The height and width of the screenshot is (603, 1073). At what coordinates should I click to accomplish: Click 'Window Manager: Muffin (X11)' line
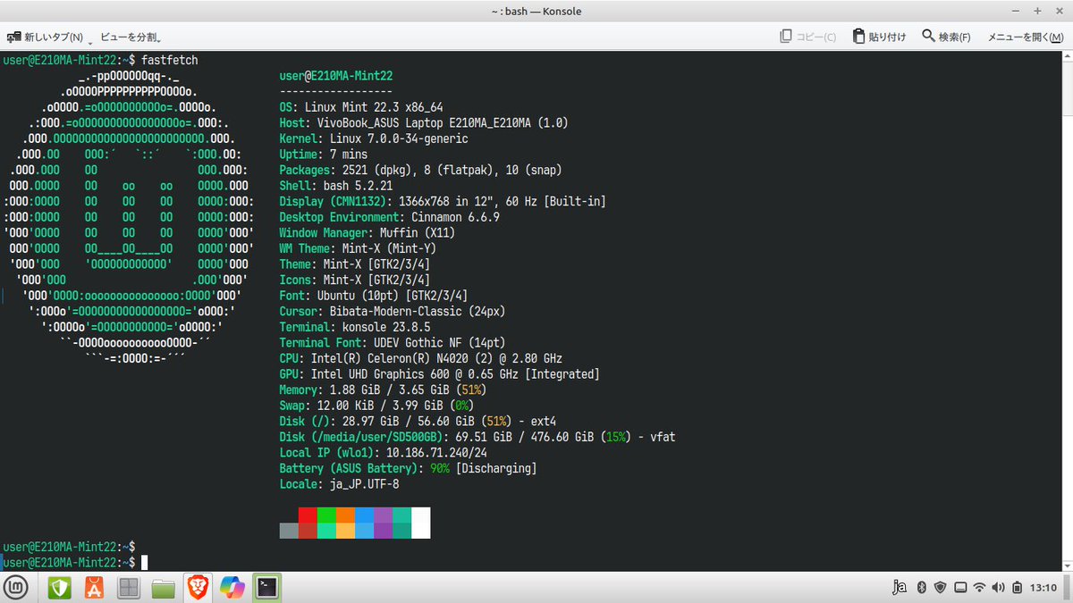point(368,233)
